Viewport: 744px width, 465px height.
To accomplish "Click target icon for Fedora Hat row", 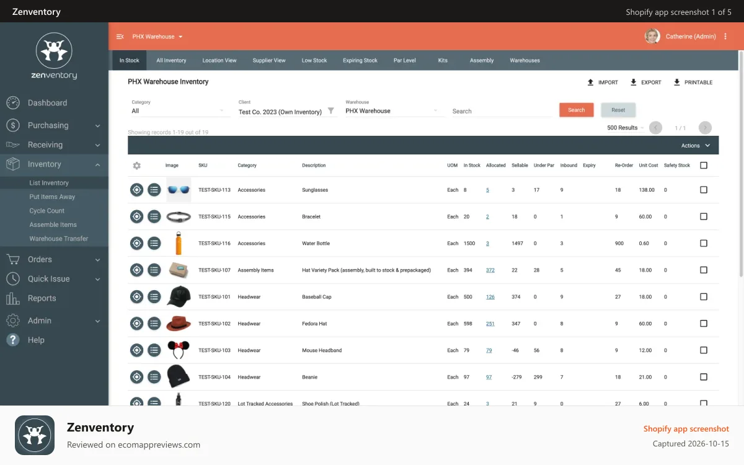I will pos(137,323).
